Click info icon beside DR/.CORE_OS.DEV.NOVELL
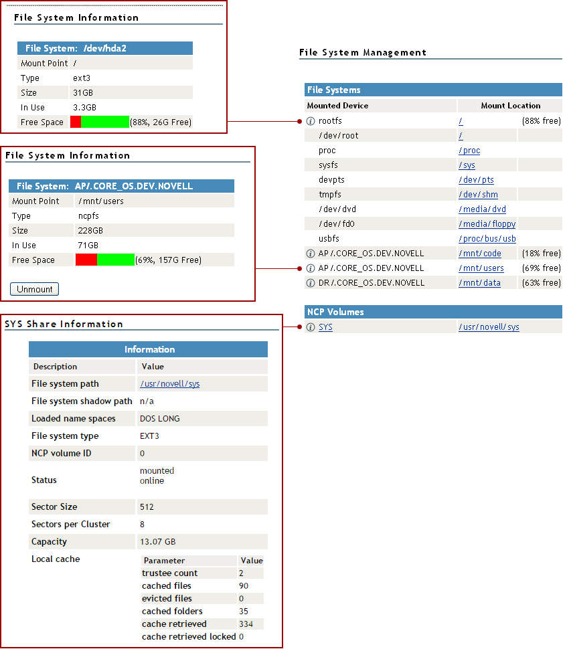Screen dimensions: 565x649 311,283
